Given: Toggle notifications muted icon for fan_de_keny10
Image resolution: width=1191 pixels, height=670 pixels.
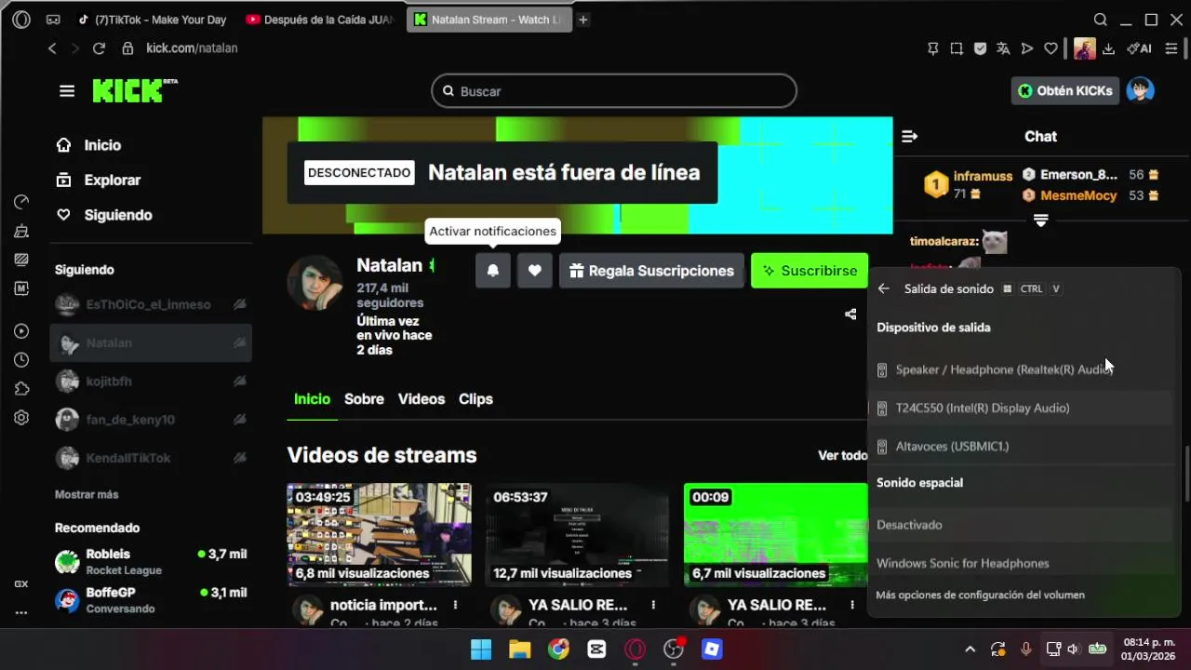Looking at the screenshot, I should [x=239, y=420].
